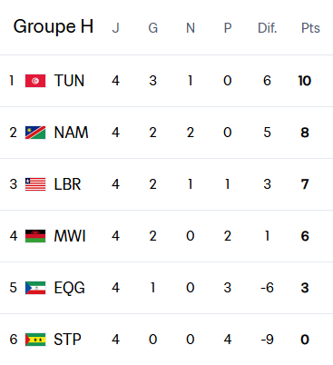
Task: Click the Equatorial Guinea flag icon
Action: coord(35,288)
